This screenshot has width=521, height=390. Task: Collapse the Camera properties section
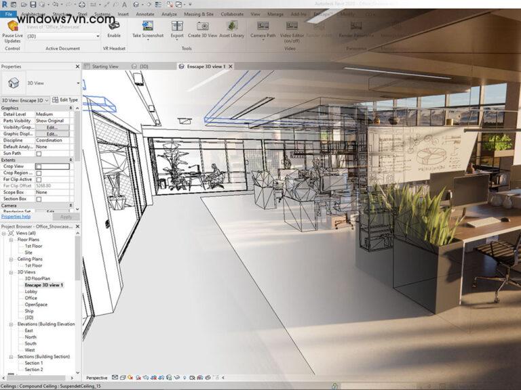(71, 206)
